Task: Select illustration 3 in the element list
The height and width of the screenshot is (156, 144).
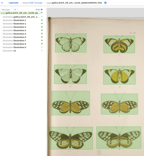Action: (x=14, y=27)
